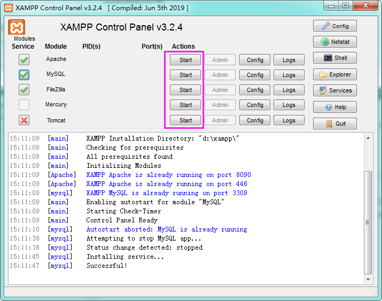Open FileZilla Logs menu

(x=289, y=90)
